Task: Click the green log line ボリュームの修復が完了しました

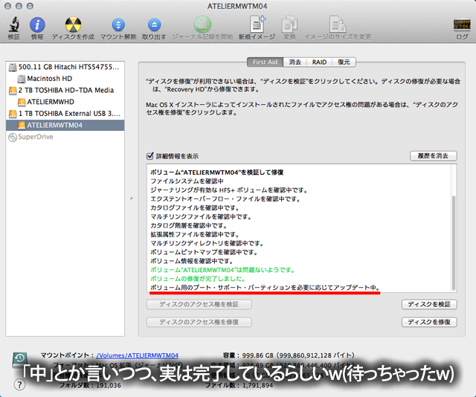Action: (x=198, y=279)
